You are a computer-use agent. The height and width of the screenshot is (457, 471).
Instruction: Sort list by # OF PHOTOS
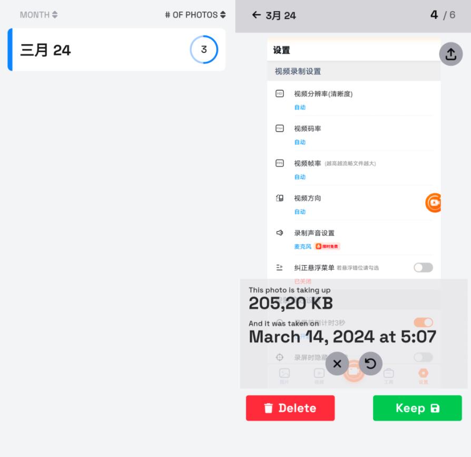click(x=195, y=15)
